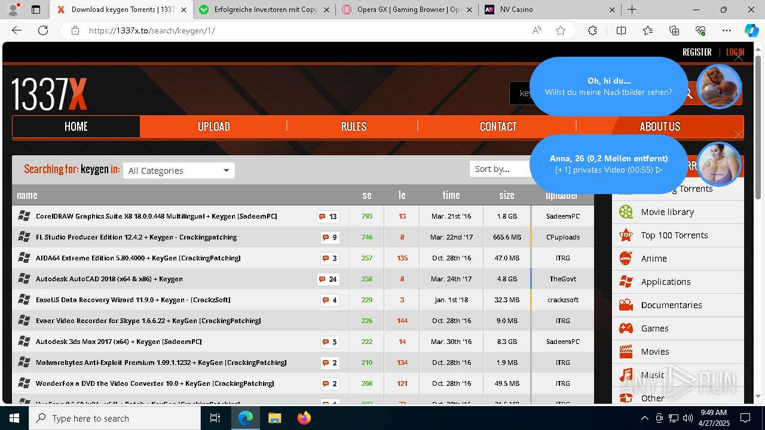This screenshot has height=430, width=765.
Task: Click the Anna popup profile picture
Action: tap(719, 164)
